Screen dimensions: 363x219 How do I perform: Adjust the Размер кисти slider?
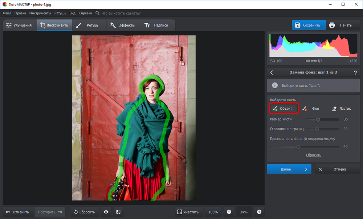point(318,119)
